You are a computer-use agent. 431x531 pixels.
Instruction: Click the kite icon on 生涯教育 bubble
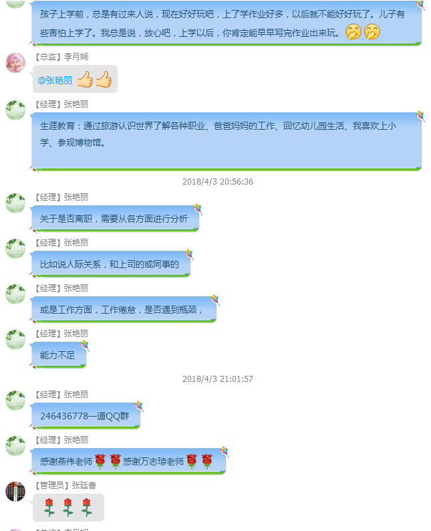coord(420,116)
